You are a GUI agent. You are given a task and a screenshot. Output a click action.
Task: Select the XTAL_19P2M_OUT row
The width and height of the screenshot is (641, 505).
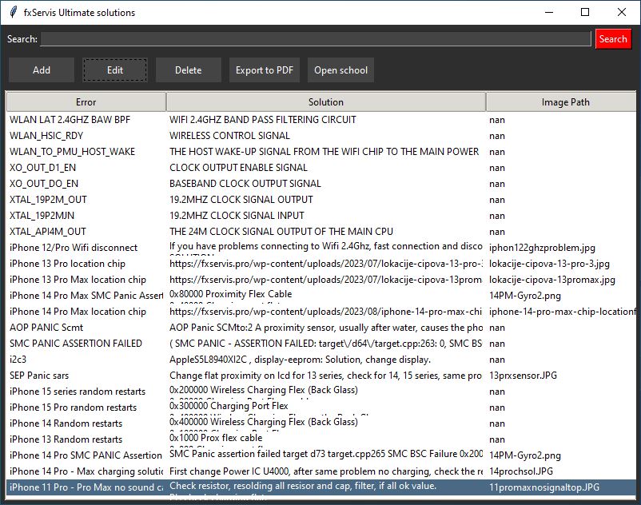coord(321,200)
